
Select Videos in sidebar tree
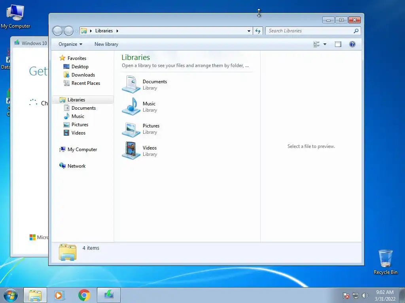pyautogui.click(x=74, y=133)
